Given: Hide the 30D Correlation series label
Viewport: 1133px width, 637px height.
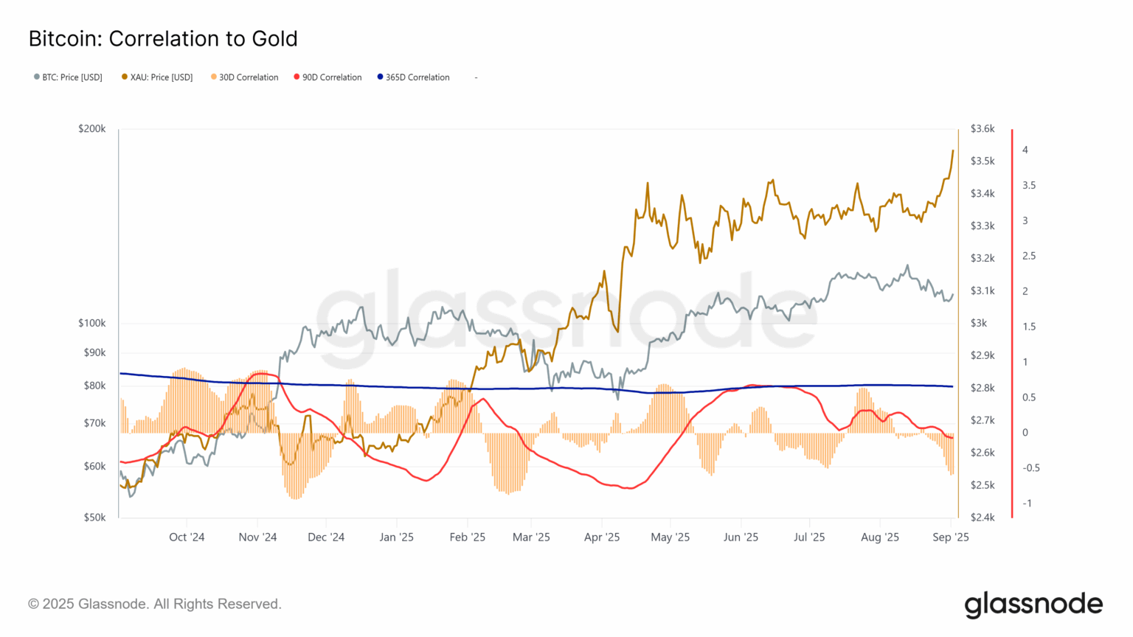Looking at the screenshot, I should click(x=249, y=77).
